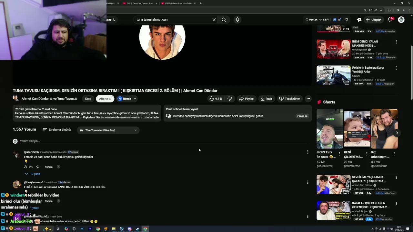Like the @user-z2y3y comment
The image size is (413, 232).
pos(26,167)
